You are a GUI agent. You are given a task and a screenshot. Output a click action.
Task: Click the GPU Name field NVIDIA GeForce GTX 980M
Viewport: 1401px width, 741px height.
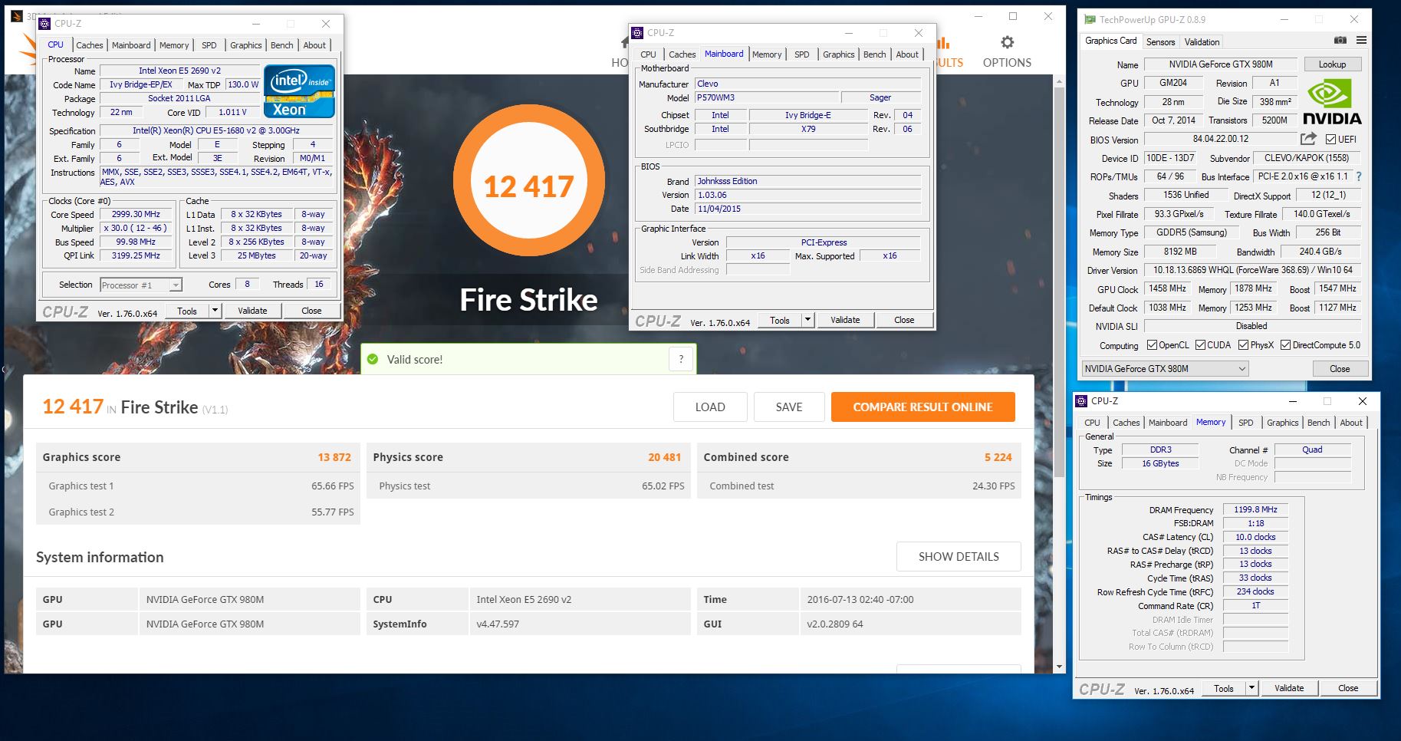point(1221,64)
